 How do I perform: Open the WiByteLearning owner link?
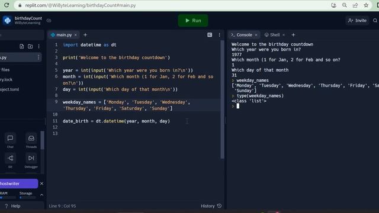point(27,23)
